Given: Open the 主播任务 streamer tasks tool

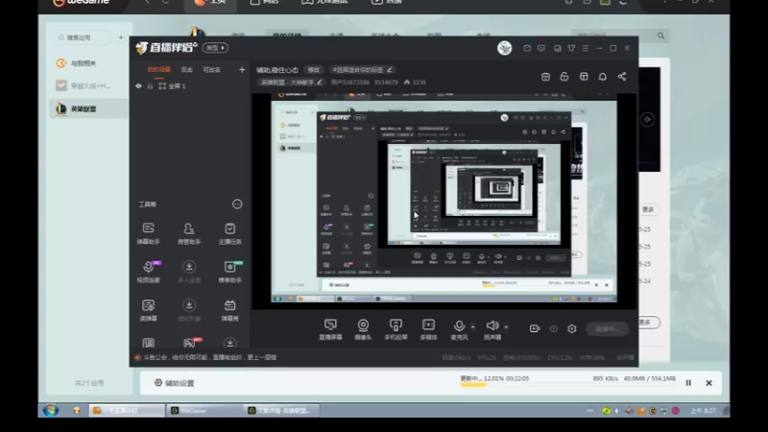Looking at the screenshot, I should click(229, 233).
